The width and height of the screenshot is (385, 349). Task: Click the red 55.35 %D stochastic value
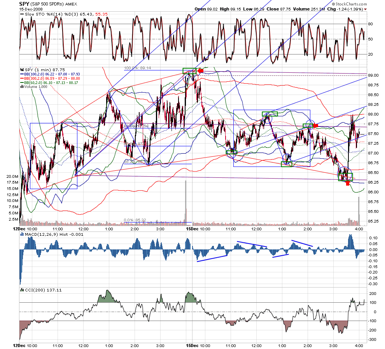[101, 14]
